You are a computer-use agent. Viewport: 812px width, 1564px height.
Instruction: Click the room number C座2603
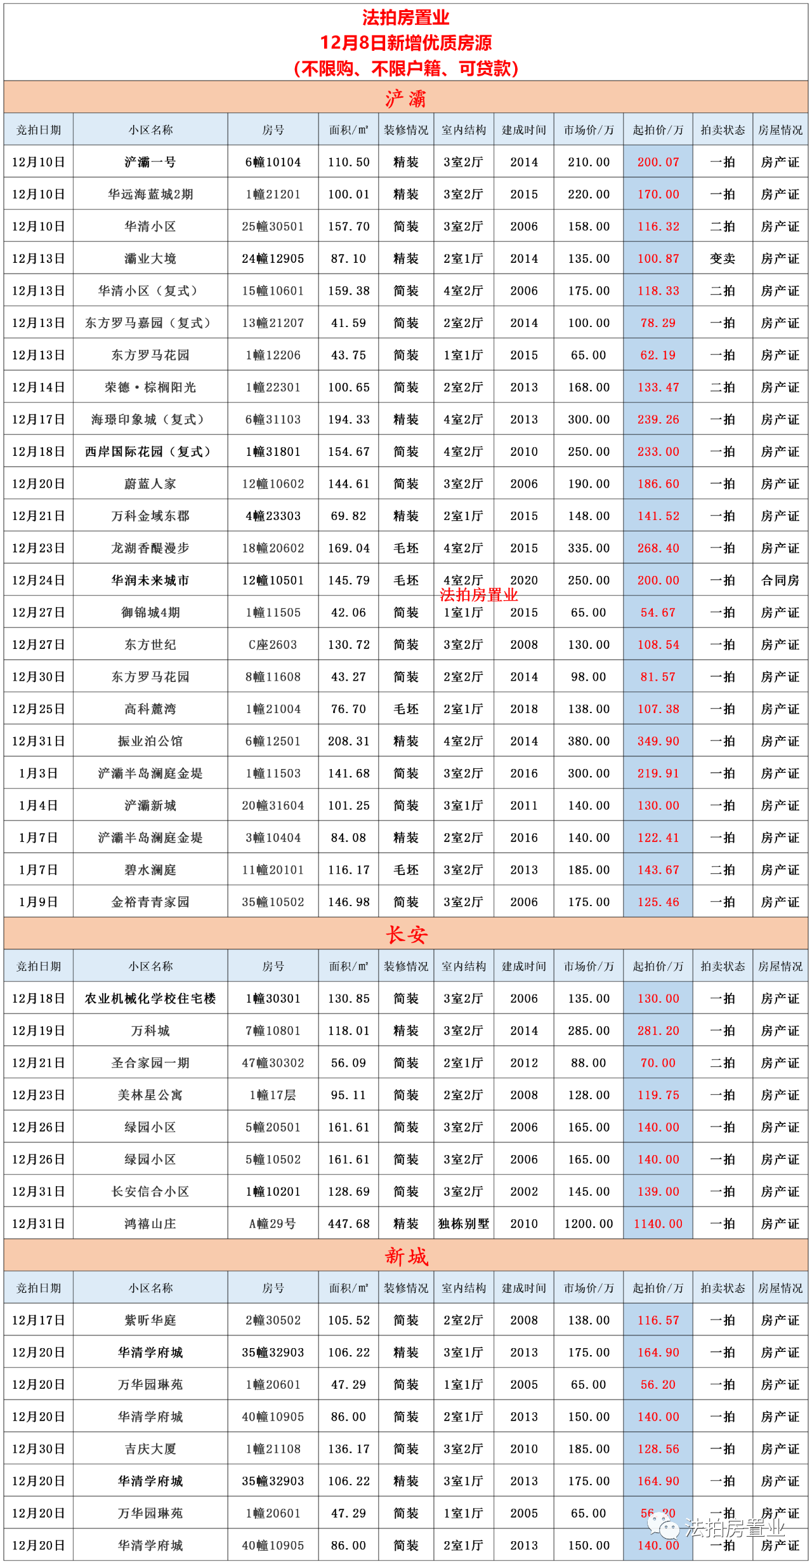coord(273,645)
